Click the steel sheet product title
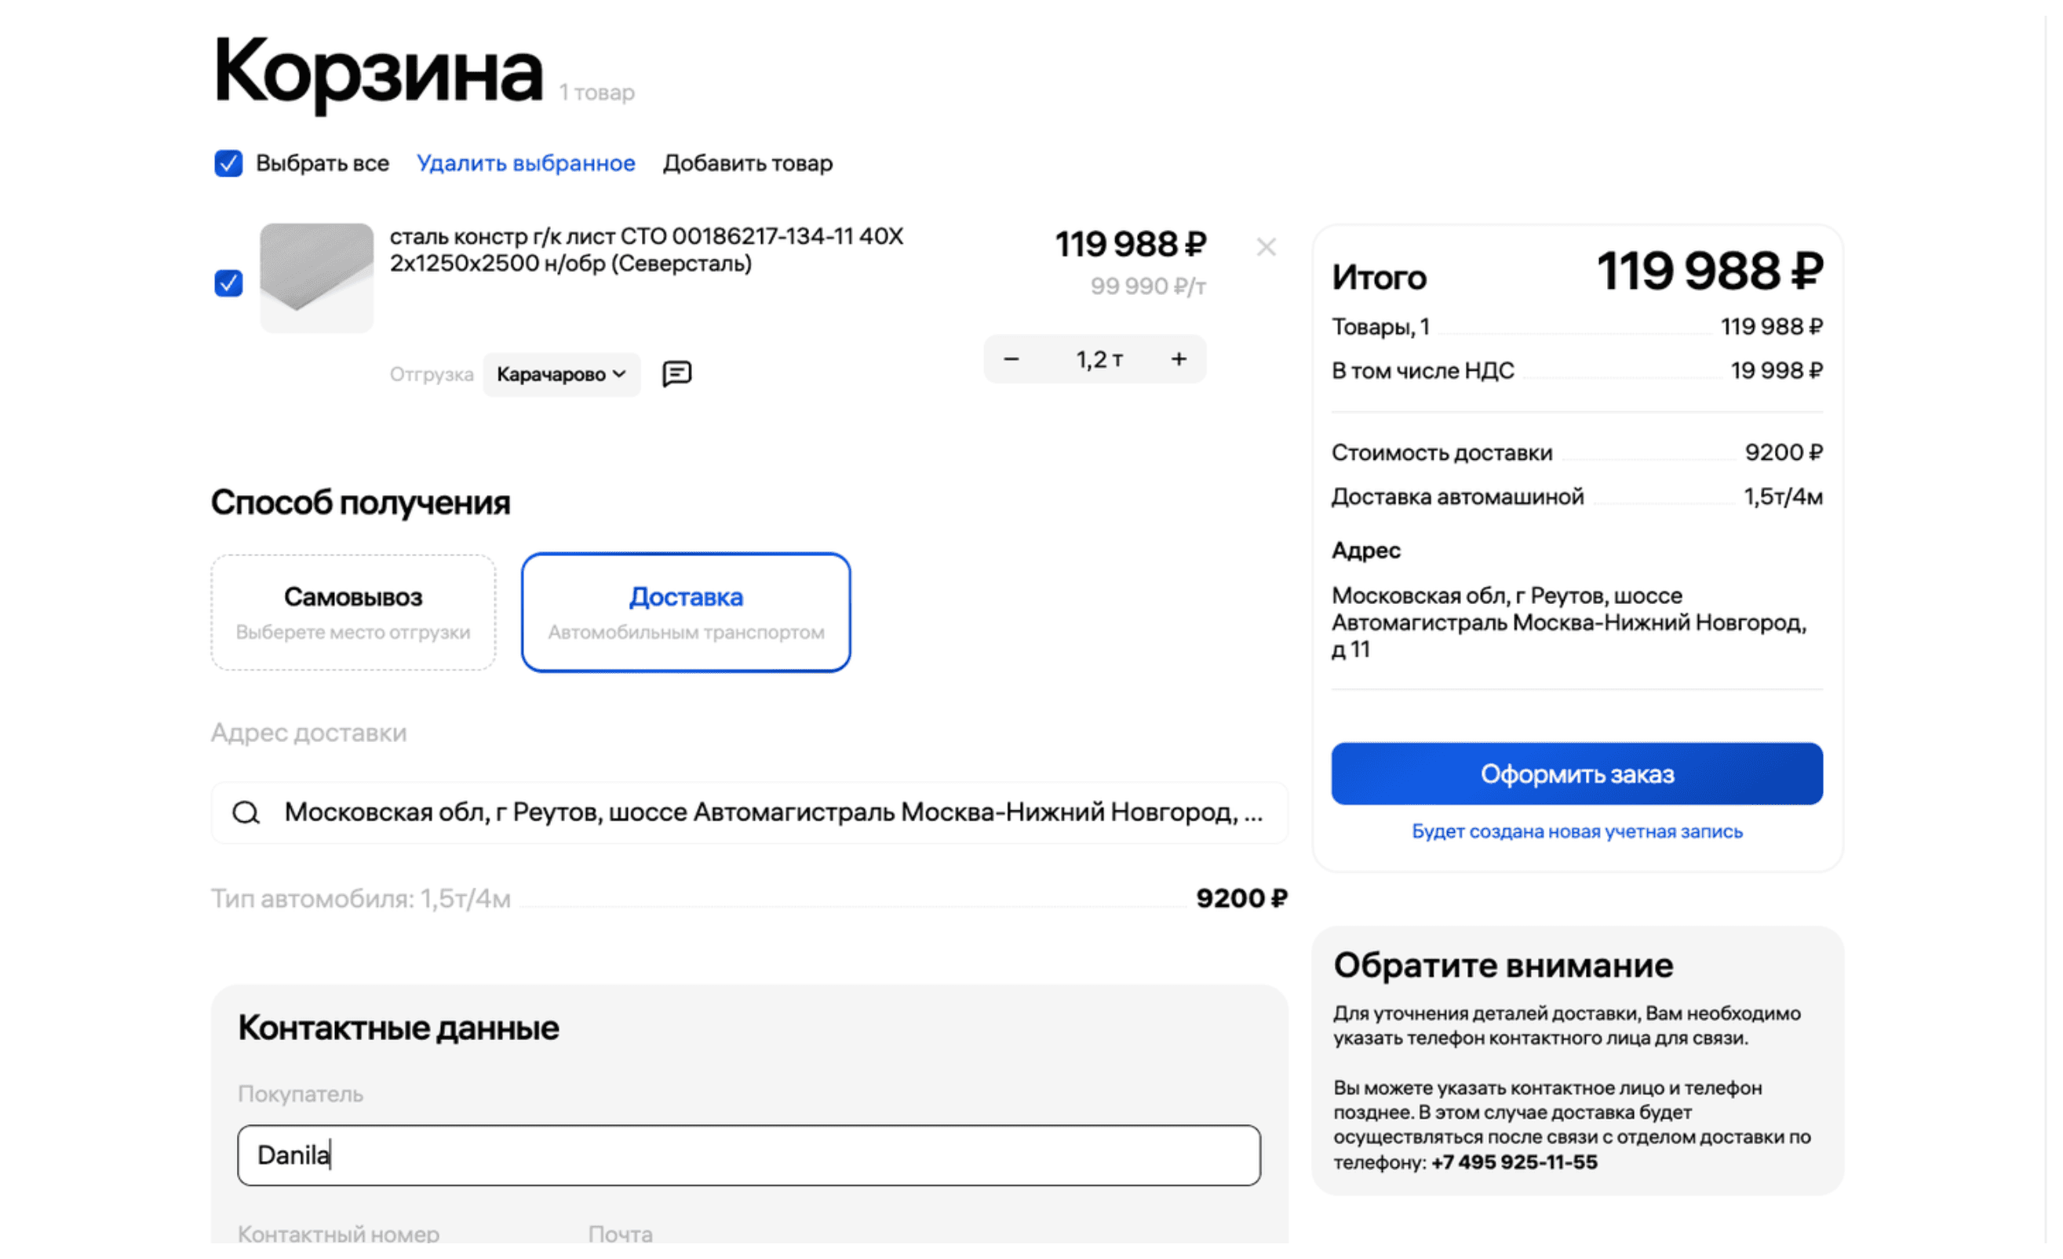2063x1259 pixels. coord(646,249)
